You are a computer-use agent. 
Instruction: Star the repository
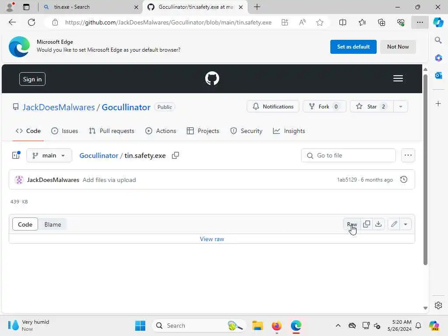371,107
